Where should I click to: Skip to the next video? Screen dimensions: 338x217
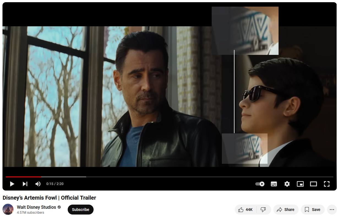point(25,184)
